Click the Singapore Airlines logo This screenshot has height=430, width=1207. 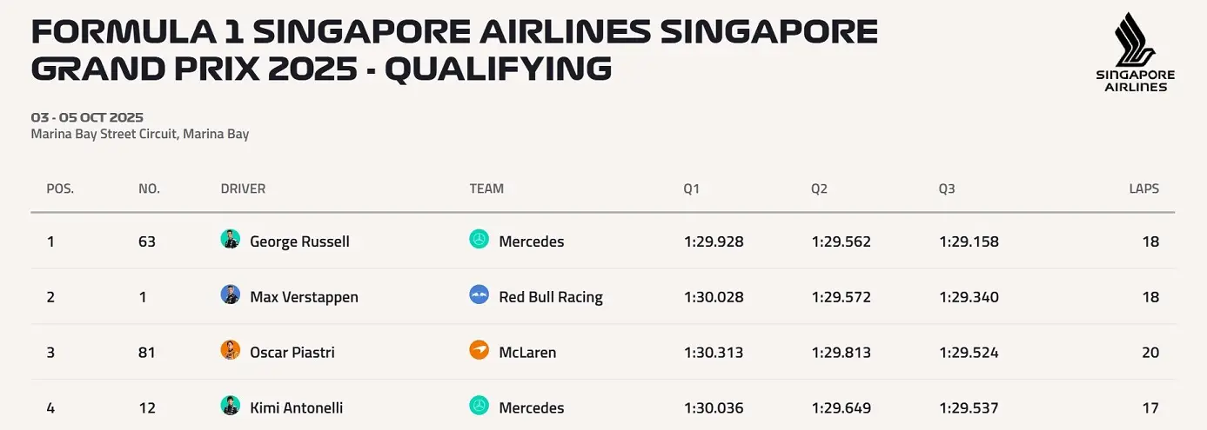pyautogui.click(x=1135, y=52)
